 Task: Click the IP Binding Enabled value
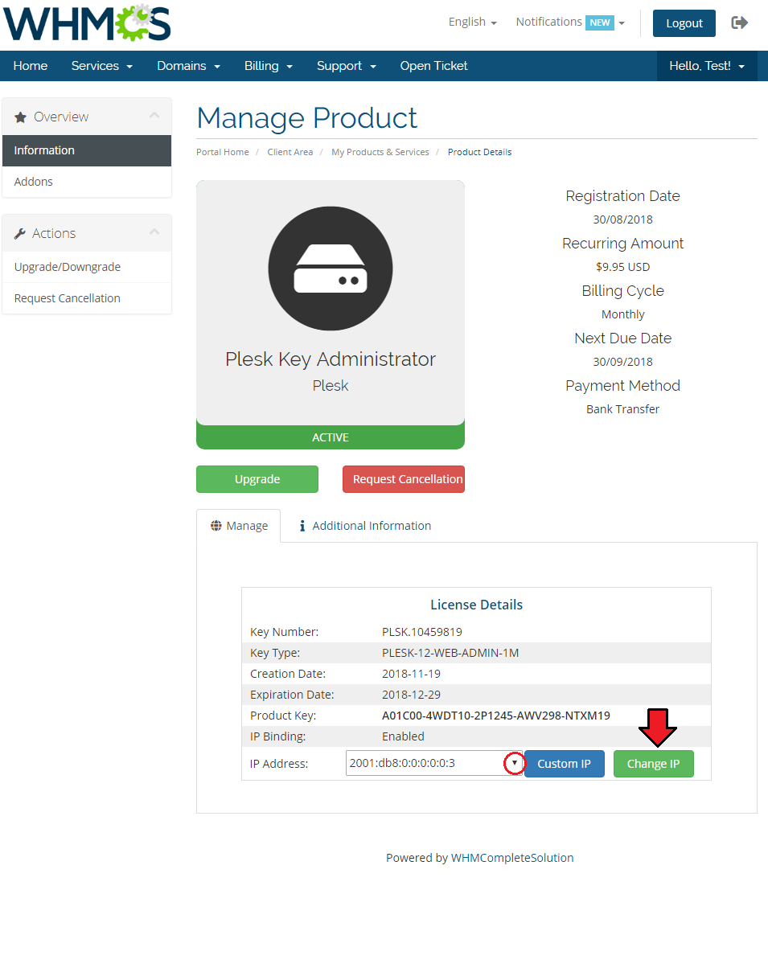click(403, 736)
